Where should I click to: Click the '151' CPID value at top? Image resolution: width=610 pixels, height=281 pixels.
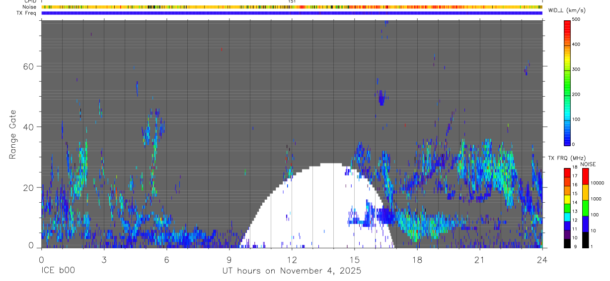292,1
